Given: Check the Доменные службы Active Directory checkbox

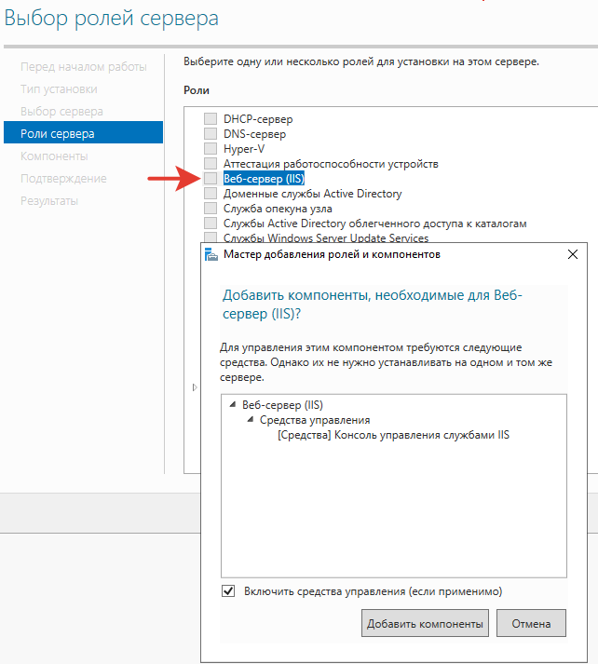Looking at the screenshot, I should [x=211, y=193].
